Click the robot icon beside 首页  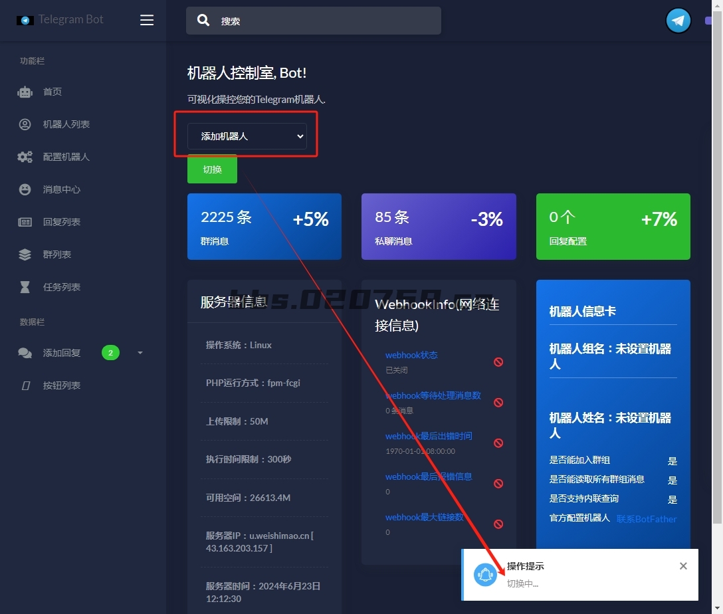point(25,92)
